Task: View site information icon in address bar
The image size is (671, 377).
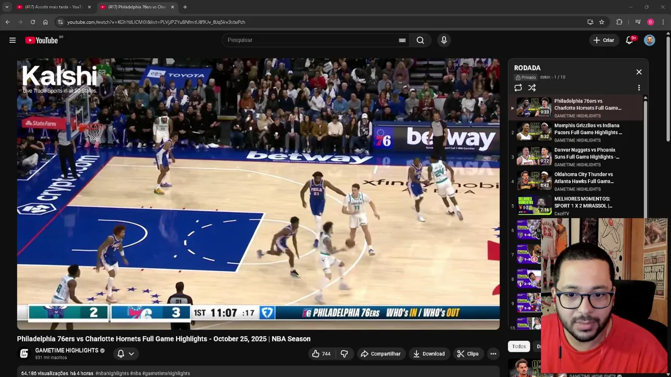Action: tap(60, 22)
